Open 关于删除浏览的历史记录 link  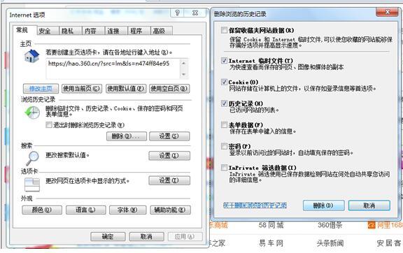coord(255,205)
